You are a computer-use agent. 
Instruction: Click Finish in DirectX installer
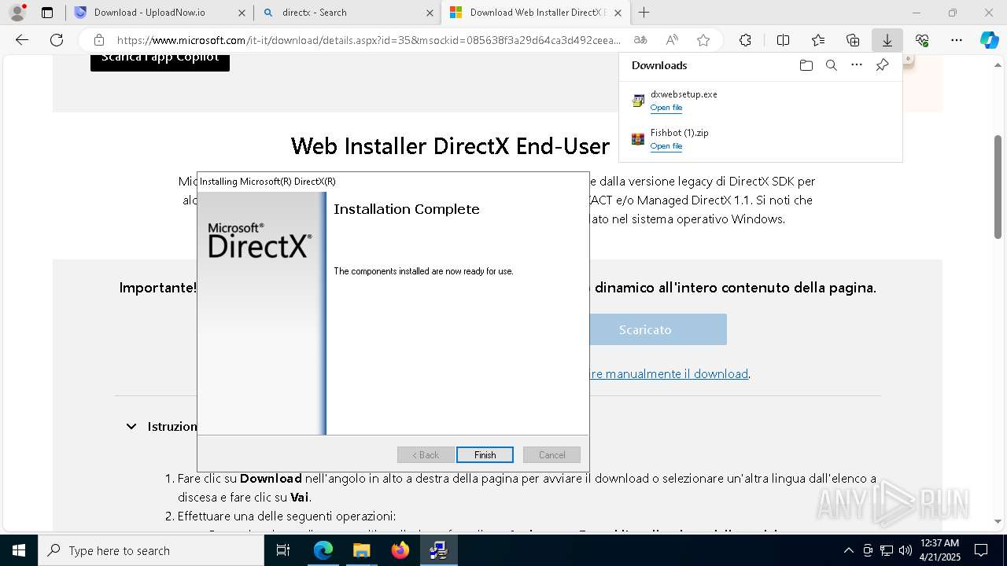(485, 455)
